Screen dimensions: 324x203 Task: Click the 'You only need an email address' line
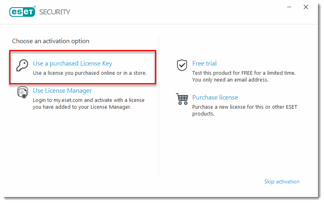click(230, 80)
